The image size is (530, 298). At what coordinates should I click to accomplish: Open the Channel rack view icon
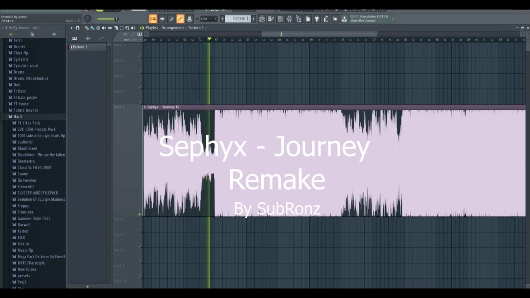pyautogui.click(x=280, y=19)
